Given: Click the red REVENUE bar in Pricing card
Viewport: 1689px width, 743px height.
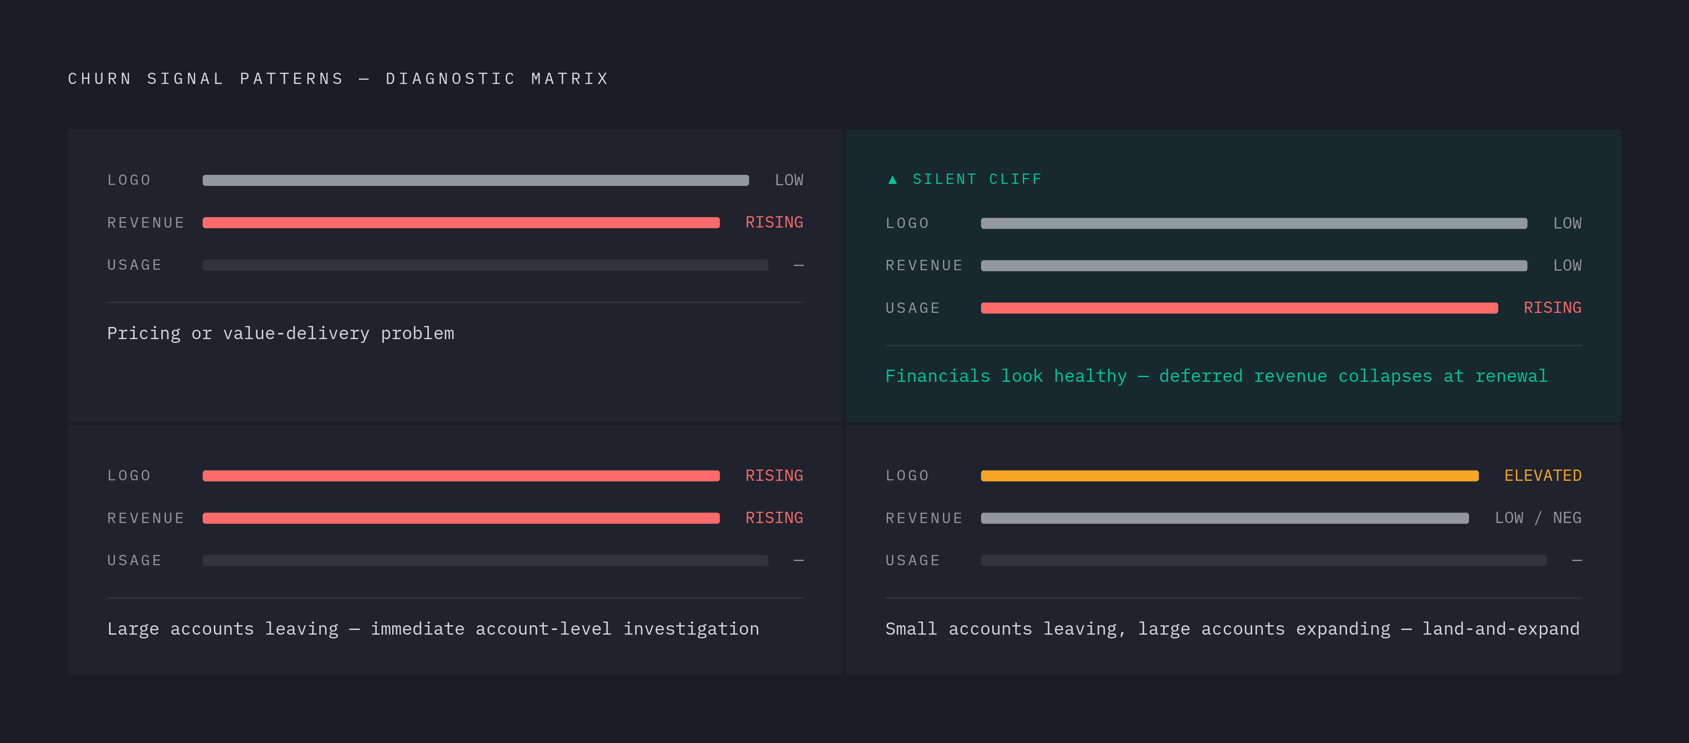Looking at the screenshot, I should pos(461,223).
